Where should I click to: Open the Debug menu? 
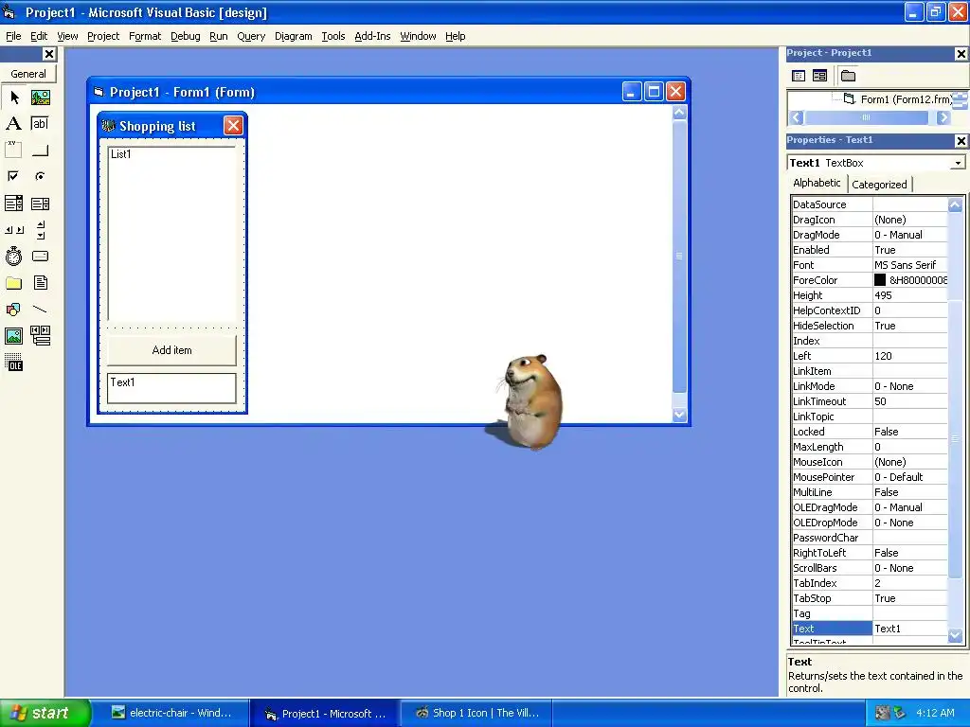(x=186, y=36)
